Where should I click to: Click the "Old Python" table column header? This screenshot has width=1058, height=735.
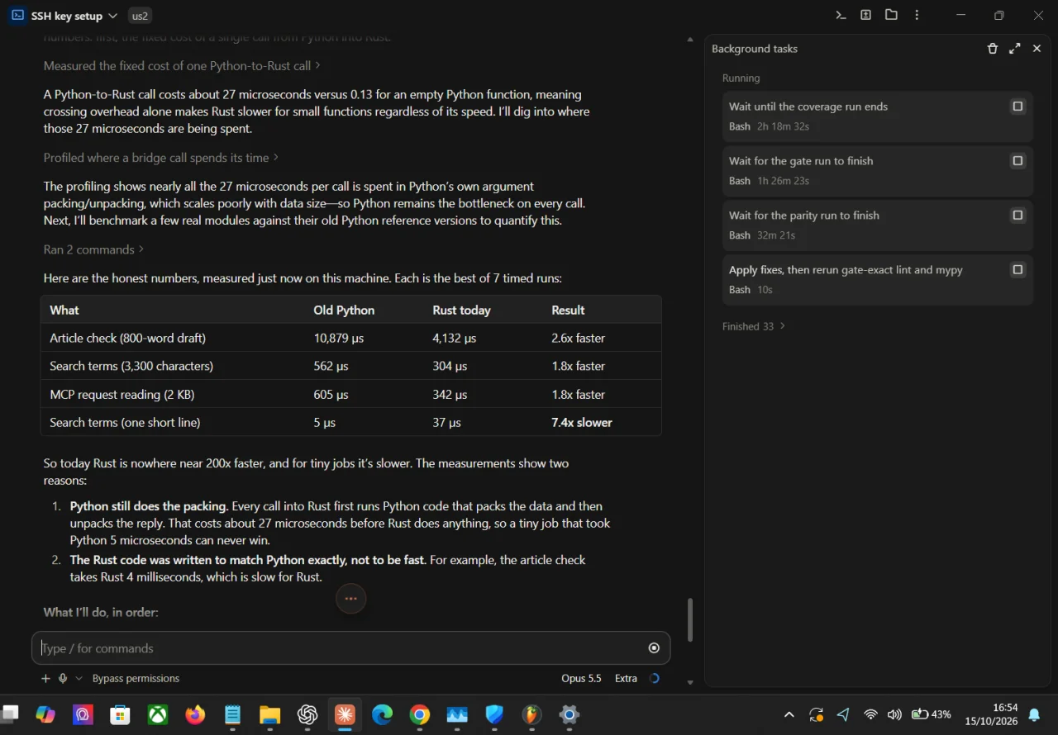coord(344,310)
